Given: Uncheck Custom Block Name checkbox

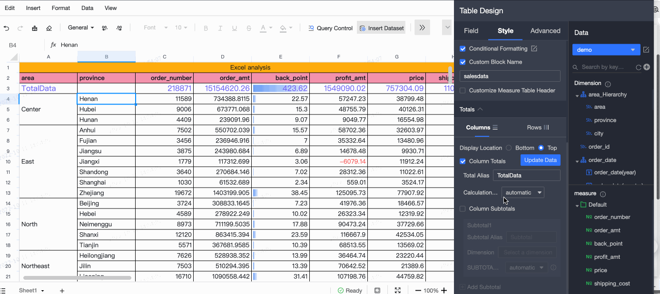Looking at the screenshot, I should pyautogui.click(x=463, y=62).
